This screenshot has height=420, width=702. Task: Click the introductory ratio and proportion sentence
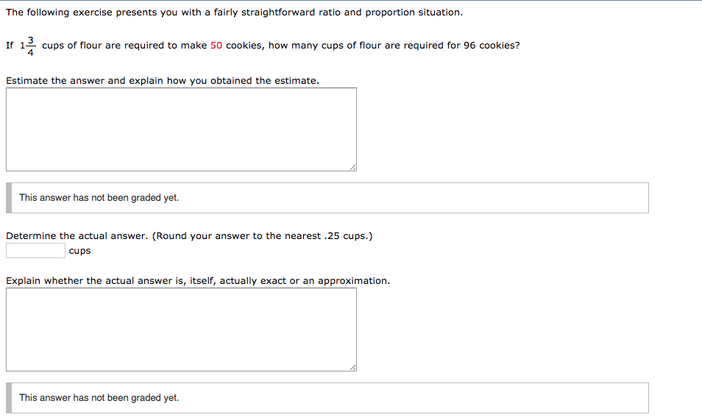click(x=234, y=13)
